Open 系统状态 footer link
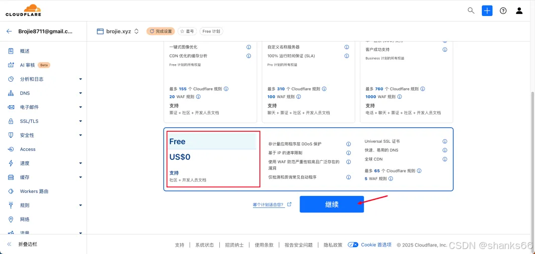Viewport: 535px width, 254px height. pos(205,245)
